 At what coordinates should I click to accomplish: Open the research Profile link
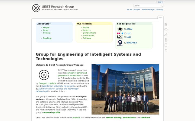pos(86,27)
